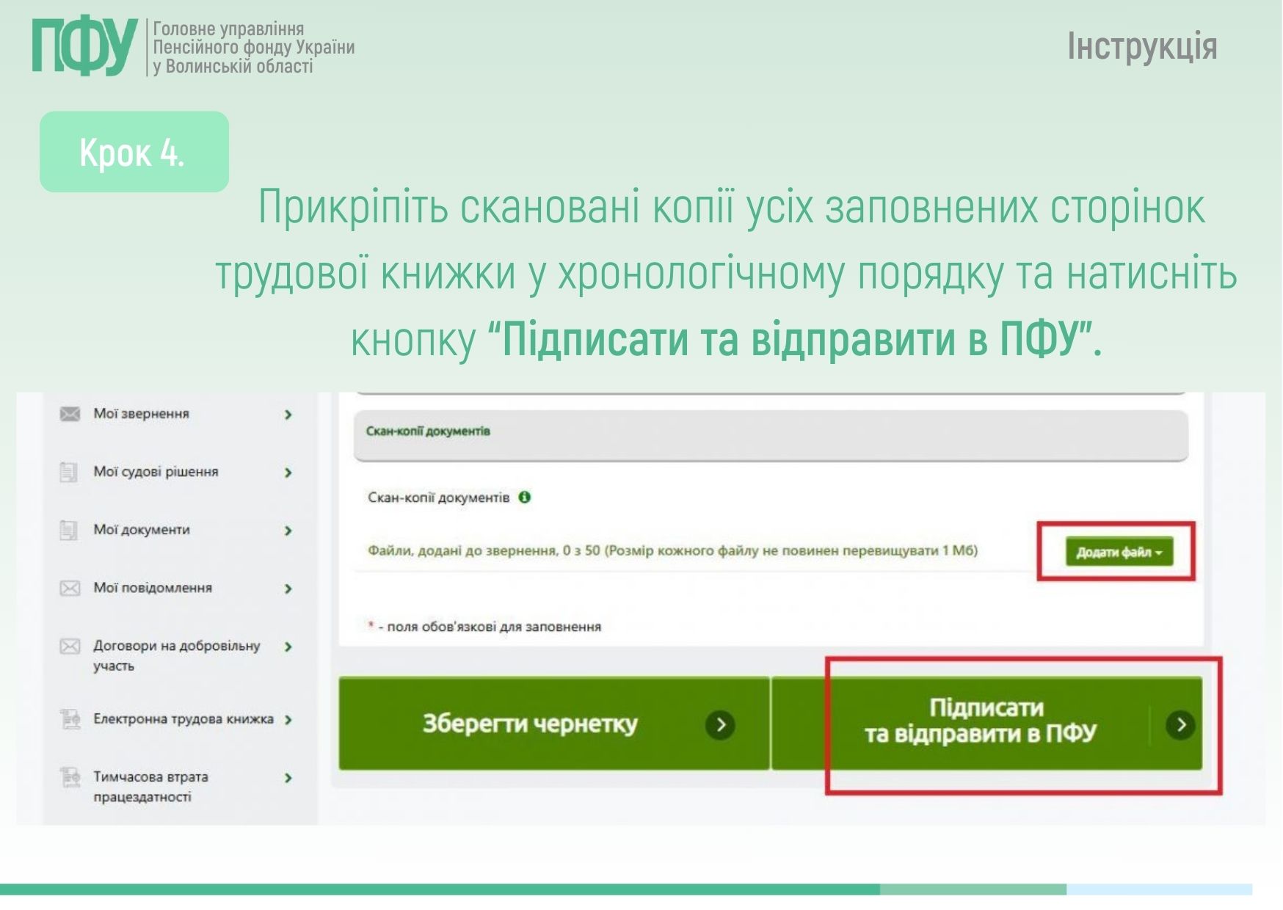Click the document icon beside Мої документи
This screenshot has width=1283, height=910.
69,530
